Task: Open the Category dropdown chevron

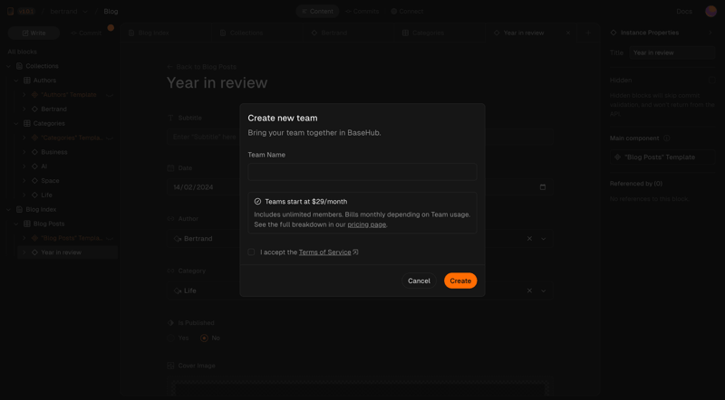Action: 543,291
